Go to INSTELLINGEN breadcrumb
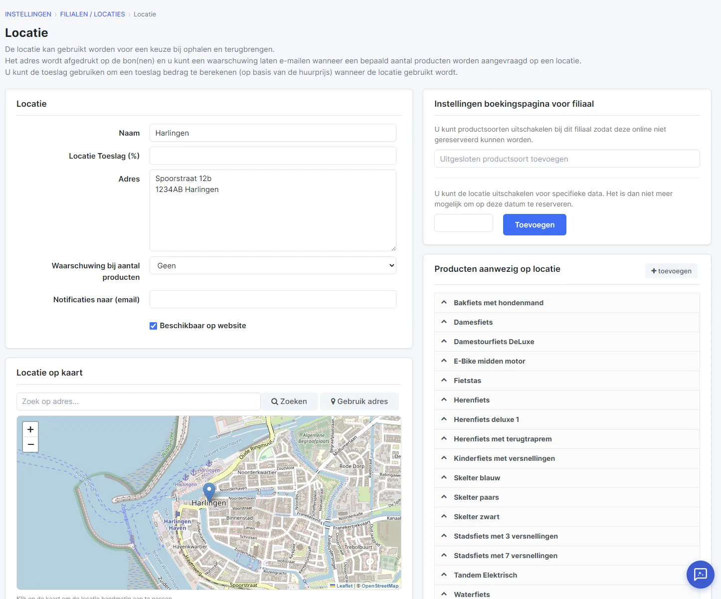The width and height of the screenshot is (721, 599). coord(28,14)
